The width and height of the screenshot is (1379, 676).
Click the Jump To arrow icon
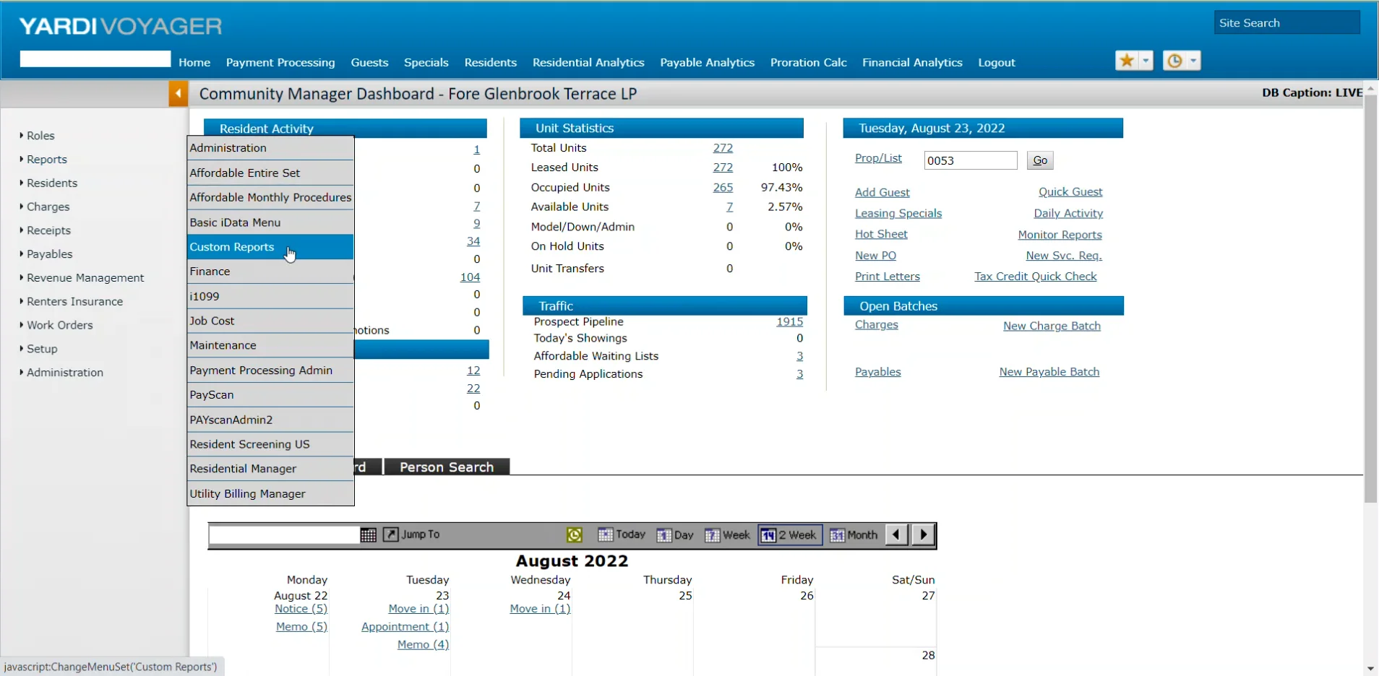click(390, 534)
